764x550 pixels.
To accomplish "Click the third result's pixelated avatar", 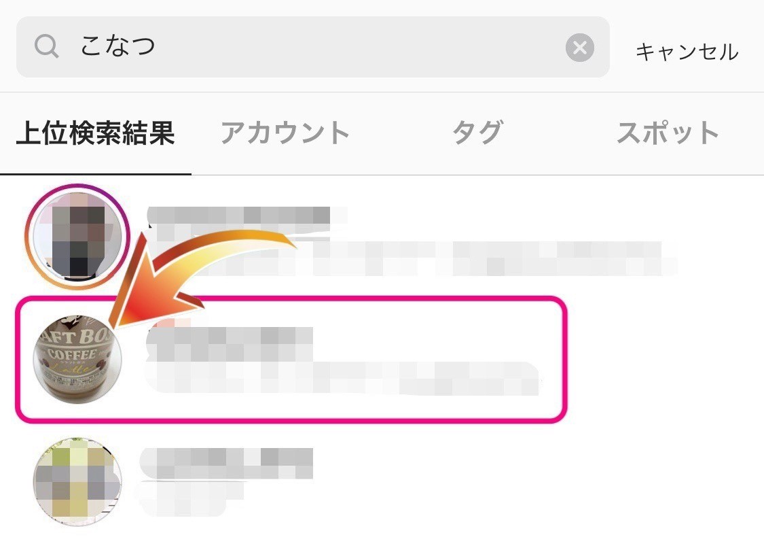I will [x=77, y=482].
